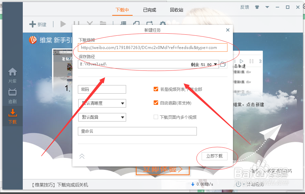The width and height of the screenshot is (305, 194).
Task: Click the 0.00KB/s speed text
Action: coord(205,184)
